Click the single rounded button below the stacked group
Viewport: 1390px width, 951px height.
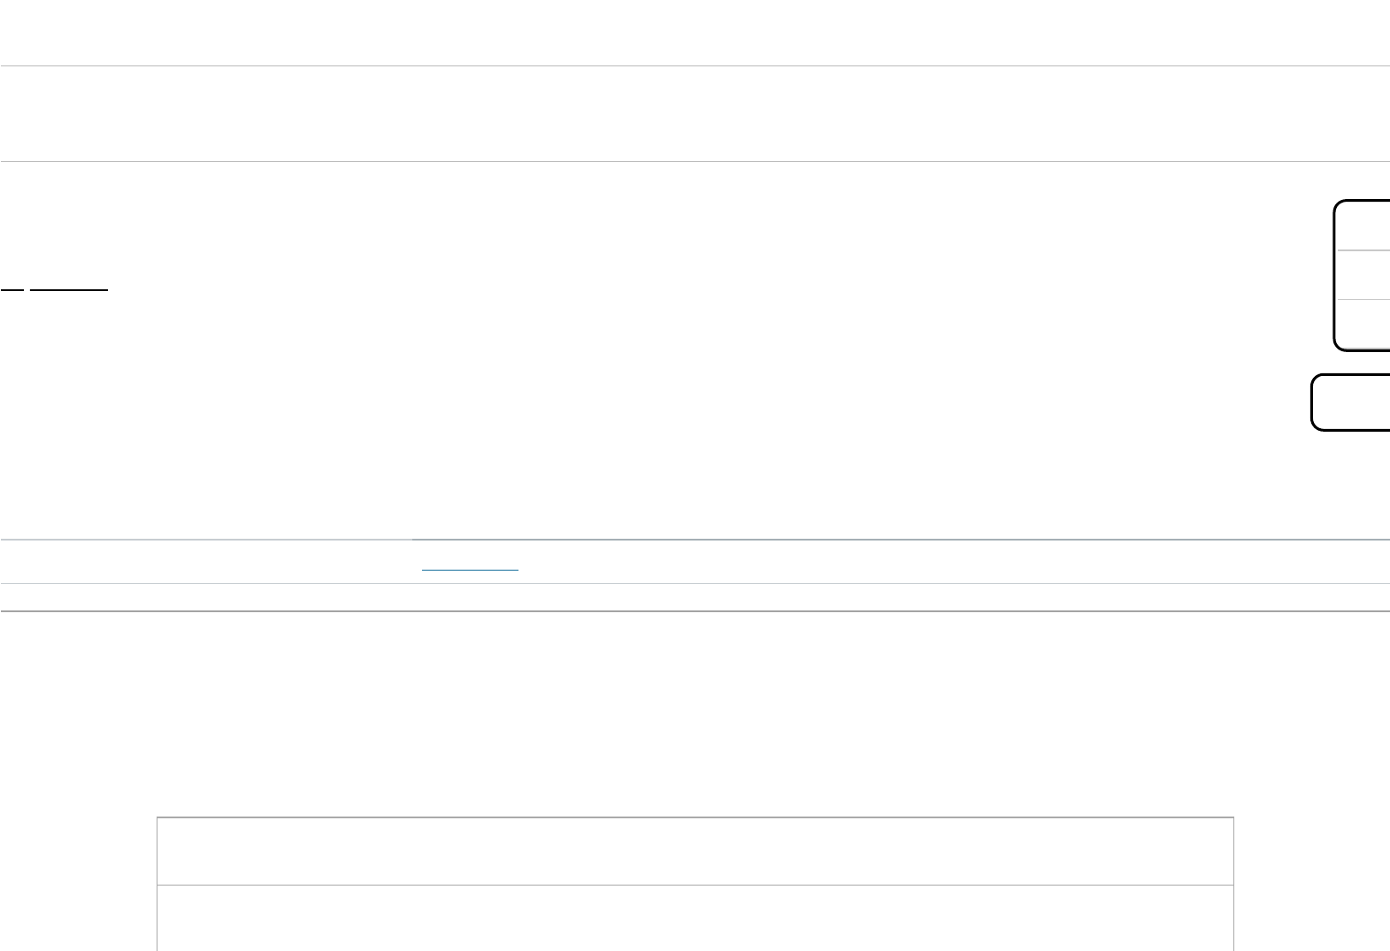pyautogui.click(x=1351, y=403)
